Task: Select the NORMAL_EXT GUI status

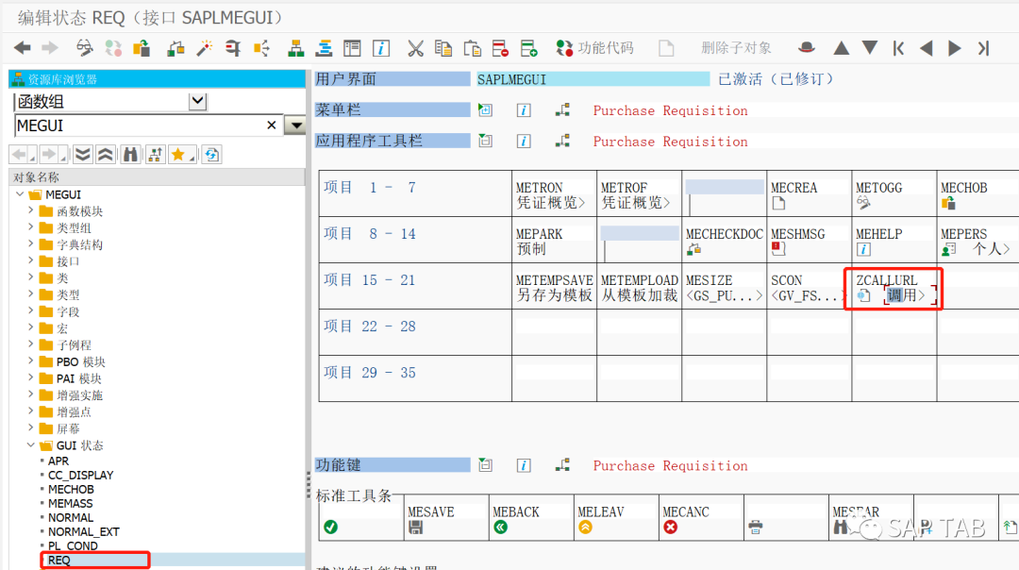Action: click(x=84, y=531)
